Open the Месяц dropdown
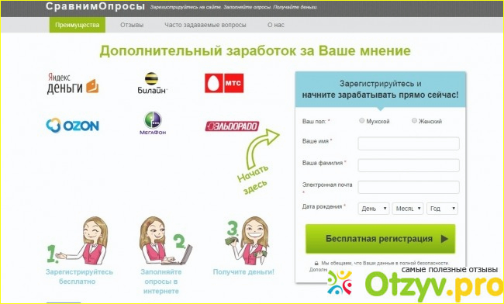The height and width of the screenshot is (304, 504). (408, 209)
